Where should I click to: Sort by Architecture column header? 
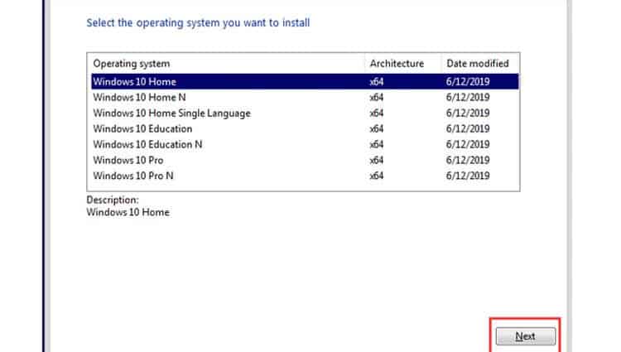pos(403,63)
